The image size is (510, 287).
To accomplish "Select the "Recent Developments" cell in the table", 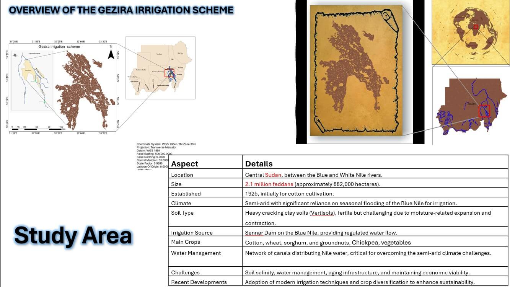I will (205, 281).
